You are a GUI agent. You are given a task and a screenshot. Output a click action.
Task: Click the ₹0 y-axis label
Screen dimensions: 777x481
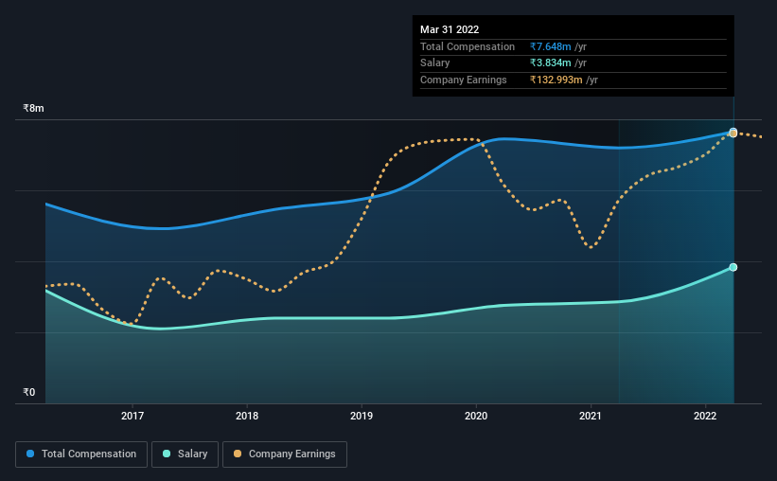(28, 392)
